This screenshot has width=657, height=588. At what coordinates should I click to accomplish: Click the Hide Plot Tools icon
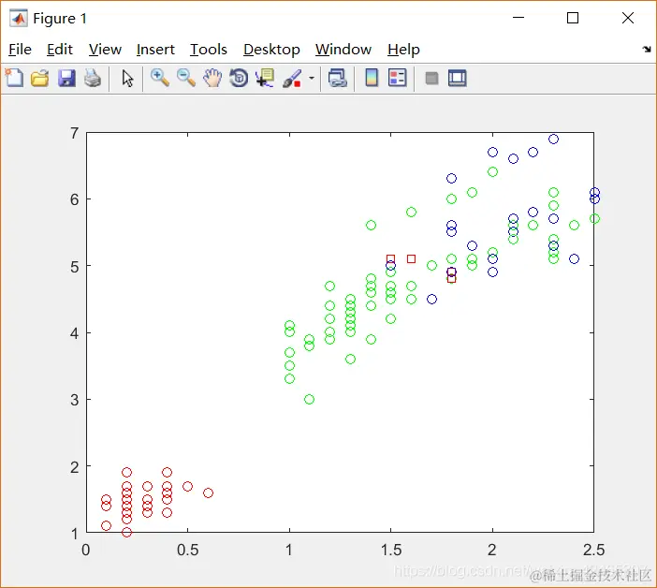pyautogui.click(x=431, y=79)
